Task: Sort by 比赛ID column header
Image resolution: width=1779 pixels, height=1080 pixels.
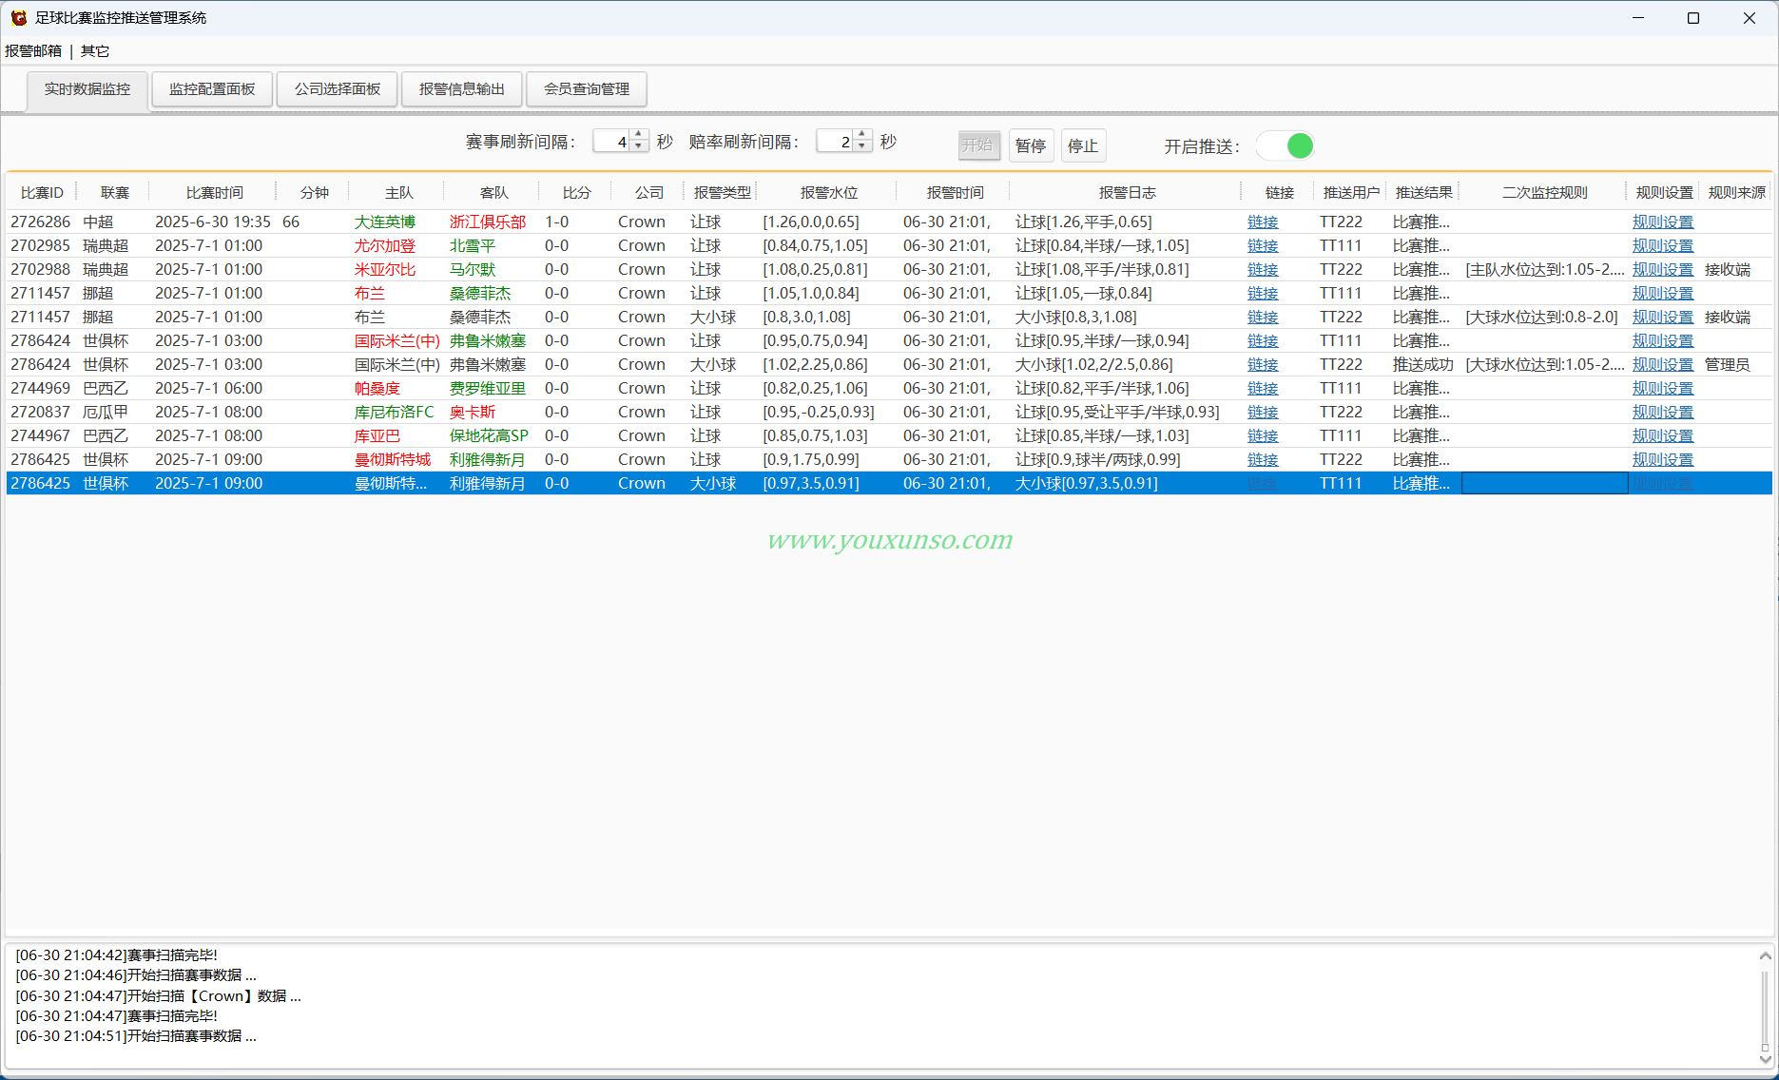Action: click(x=42, y=192)
